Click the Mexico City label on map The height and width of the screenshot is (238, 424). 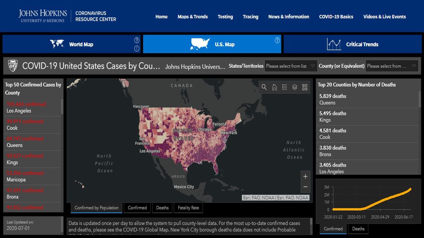point(184,187)
